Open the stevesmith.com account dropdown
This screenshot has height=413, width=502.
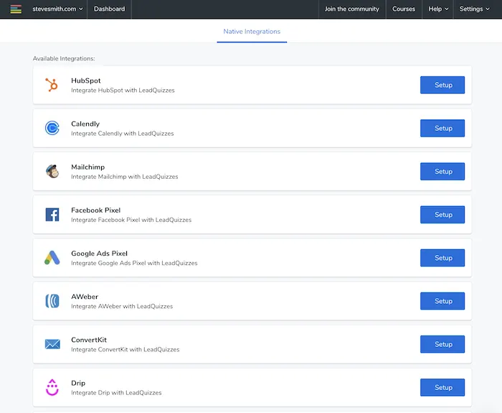click(57, 9)
